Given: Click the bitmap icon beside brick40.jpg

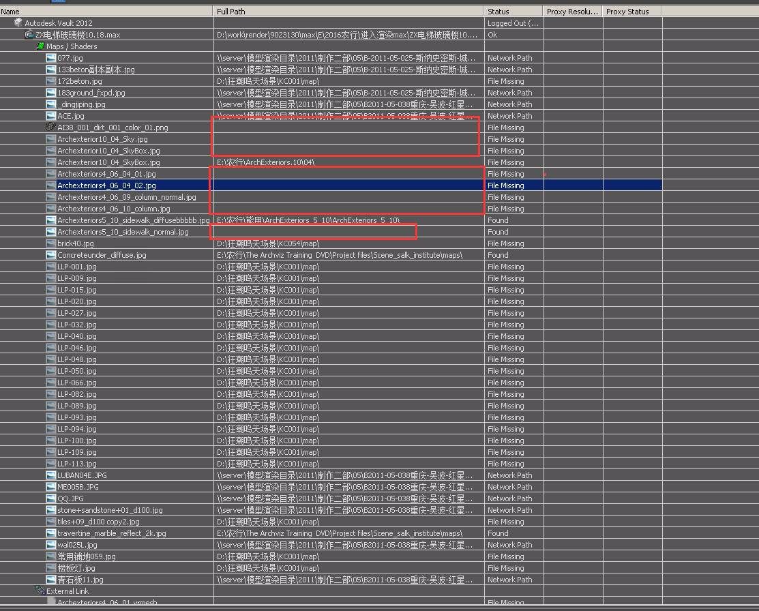Looking at the screenshot, I should coord(51,243).
